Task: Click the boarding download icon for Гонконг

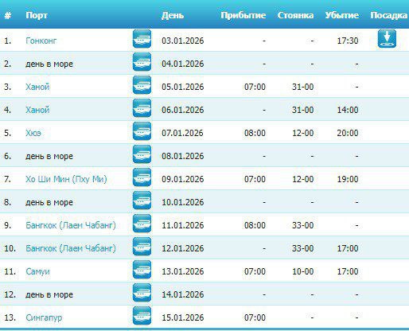Action: (387, 39)
